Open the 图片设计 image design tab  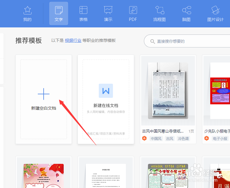(x=215, y=14)
